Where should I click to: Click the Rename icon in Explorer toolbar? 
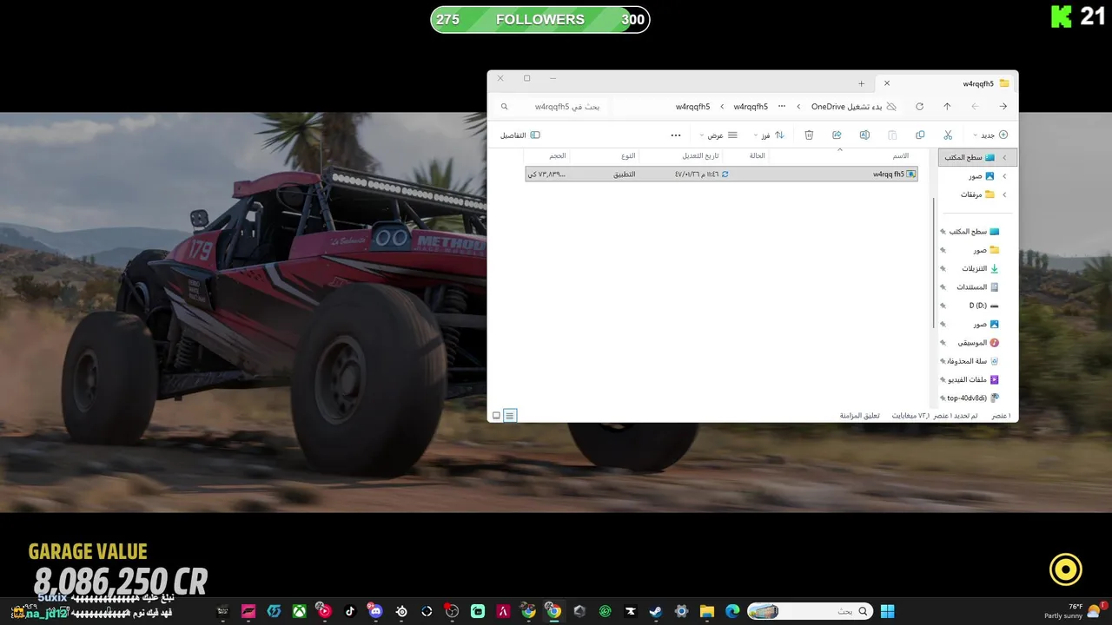[x=864, y=135]
